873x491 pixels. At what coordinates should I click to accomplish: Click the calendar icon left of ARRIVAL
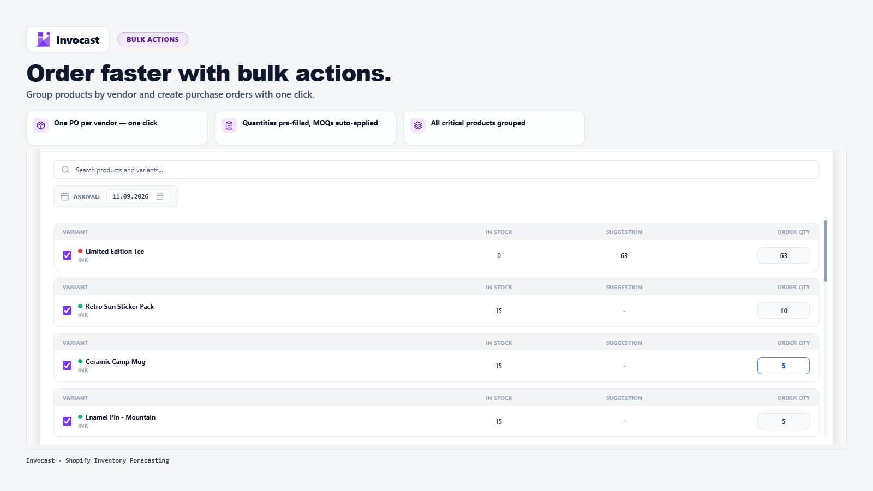click(65, 196)
